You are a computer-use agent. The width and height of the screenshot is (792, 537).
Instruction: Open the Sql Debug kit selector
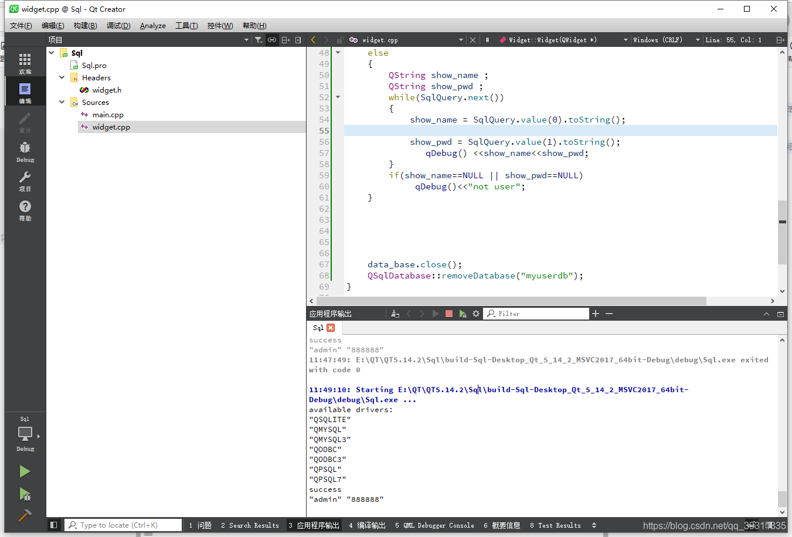[25, 435]
